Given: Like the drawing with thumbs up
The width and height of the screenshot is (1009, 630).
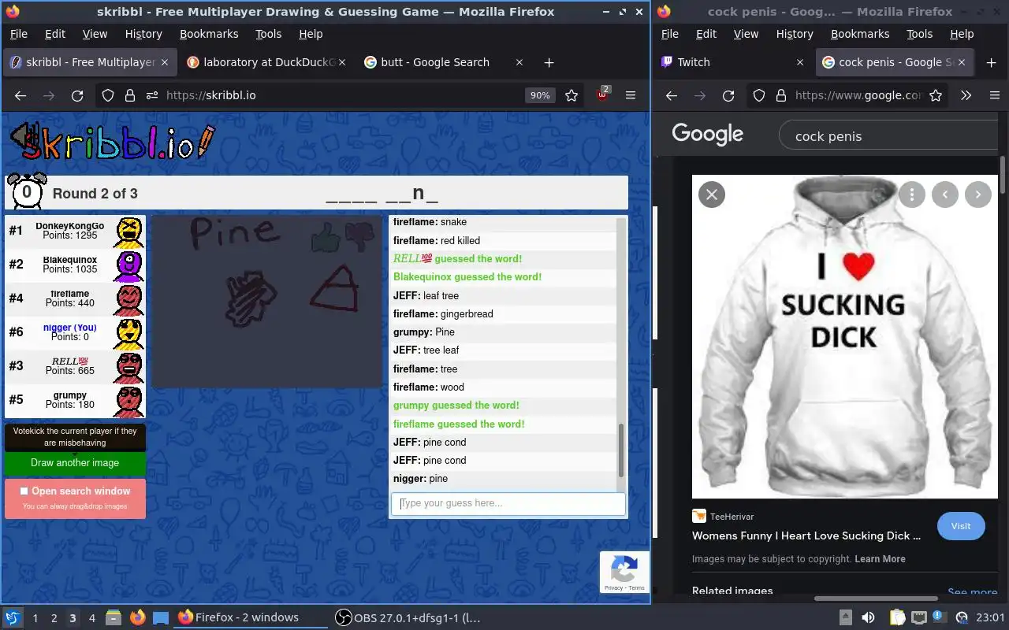Looking at the screenshot, I should (x=326, y=236).
